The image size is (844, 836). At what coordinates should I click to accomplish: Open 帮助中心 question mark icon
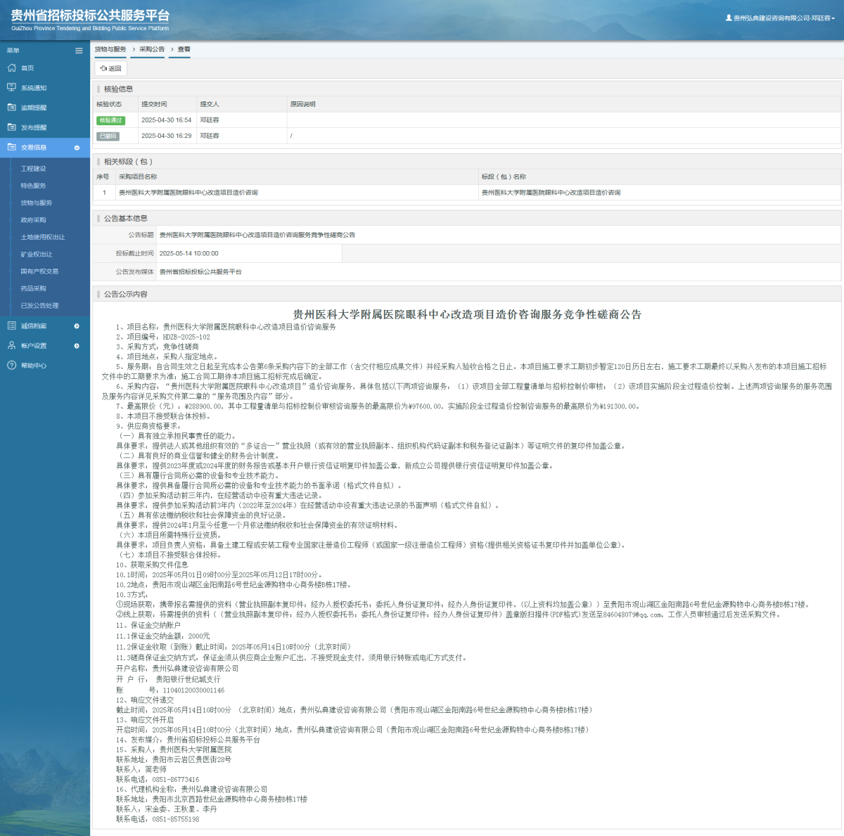11,365
